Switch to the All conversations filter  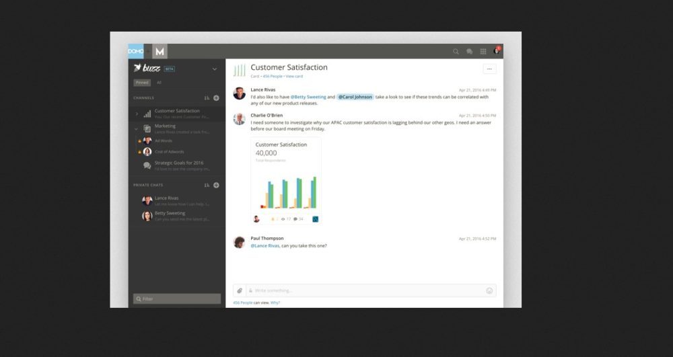click(x=159, y=83)
